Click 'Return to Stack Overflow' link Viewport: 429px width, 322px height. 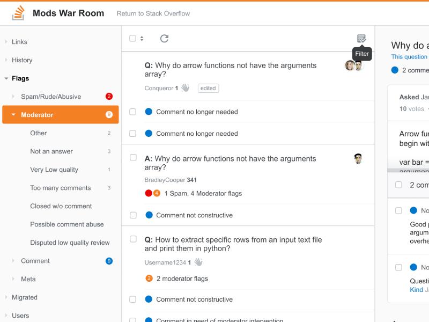(153, 13)
